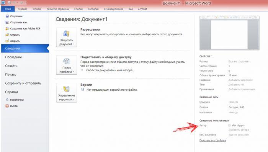Click the Нет предыдущих версий этого файла text

tap(112, 90)
